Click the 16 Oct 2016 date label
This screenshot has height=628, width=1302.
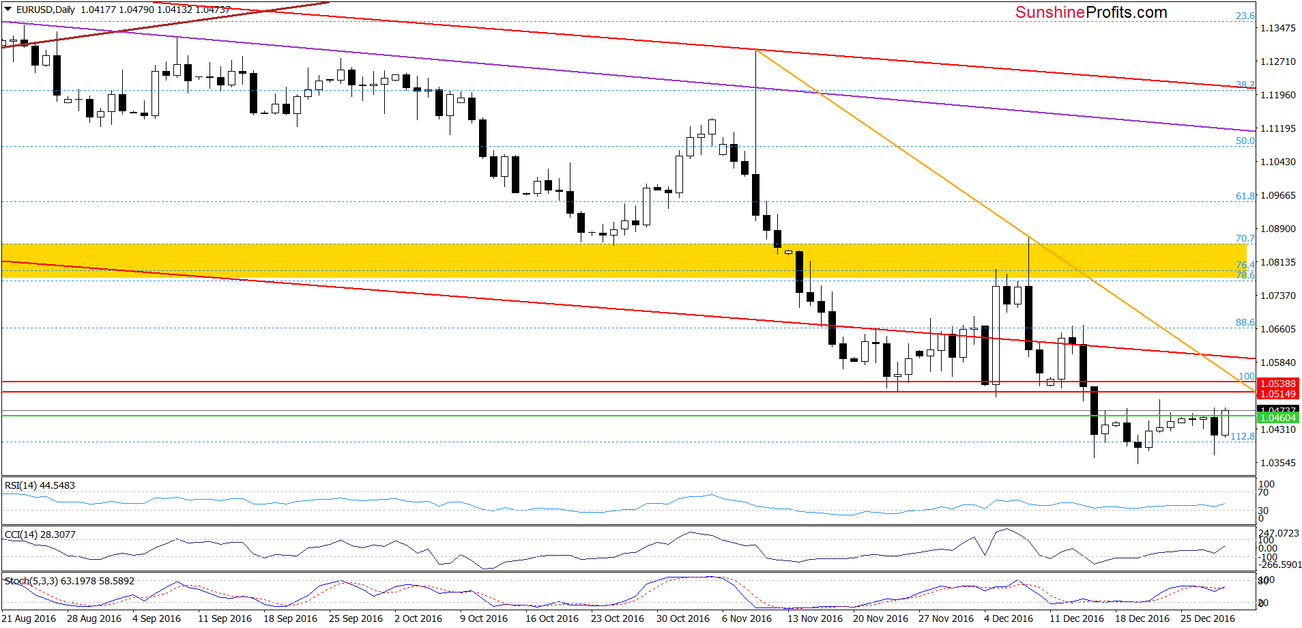(x=552, y=618)
